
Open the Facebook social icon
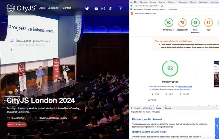110,9
